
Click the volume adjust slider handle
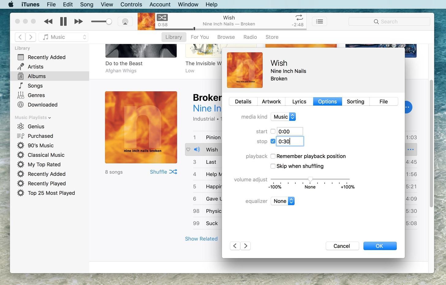click(x=310, y=179)
